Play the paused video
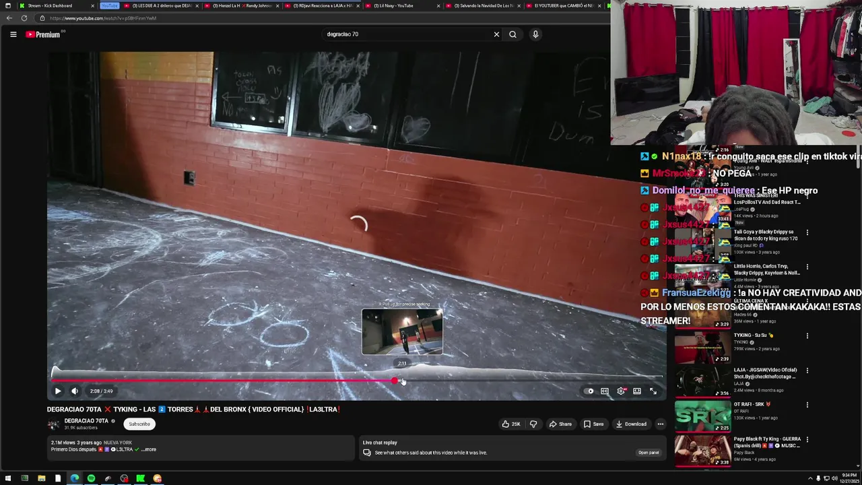The height and width of the screenshot is (485, 862). pos(58,391)
